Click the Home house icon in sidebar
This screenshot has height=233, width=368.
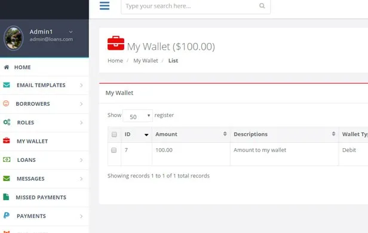point(7,67)
